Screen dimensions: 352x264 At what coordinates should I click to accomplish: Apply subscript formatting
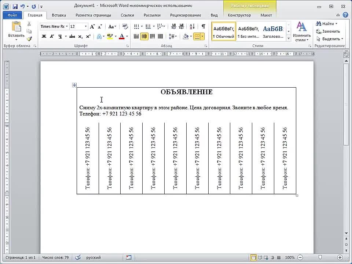pyautogui.click(x=80, y=36)
